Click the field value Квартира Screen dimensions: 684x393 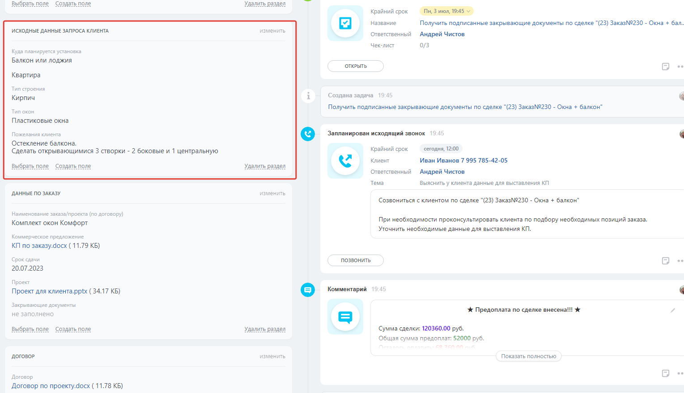click(26, 75)
